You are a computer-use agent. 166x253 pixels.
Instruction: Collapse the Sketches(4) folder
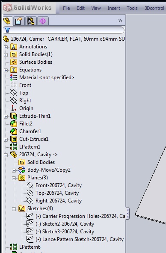pyautogui.click(x=14, y=209)
